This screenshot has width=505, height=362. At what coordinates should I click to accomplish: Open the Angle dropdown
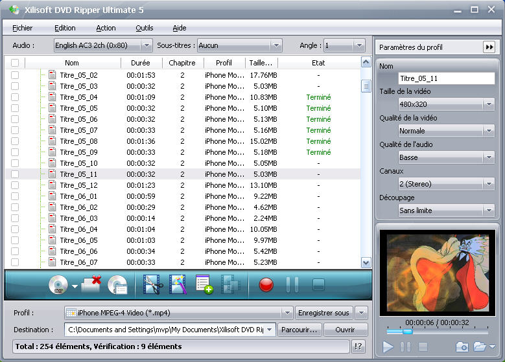point(359,45)
